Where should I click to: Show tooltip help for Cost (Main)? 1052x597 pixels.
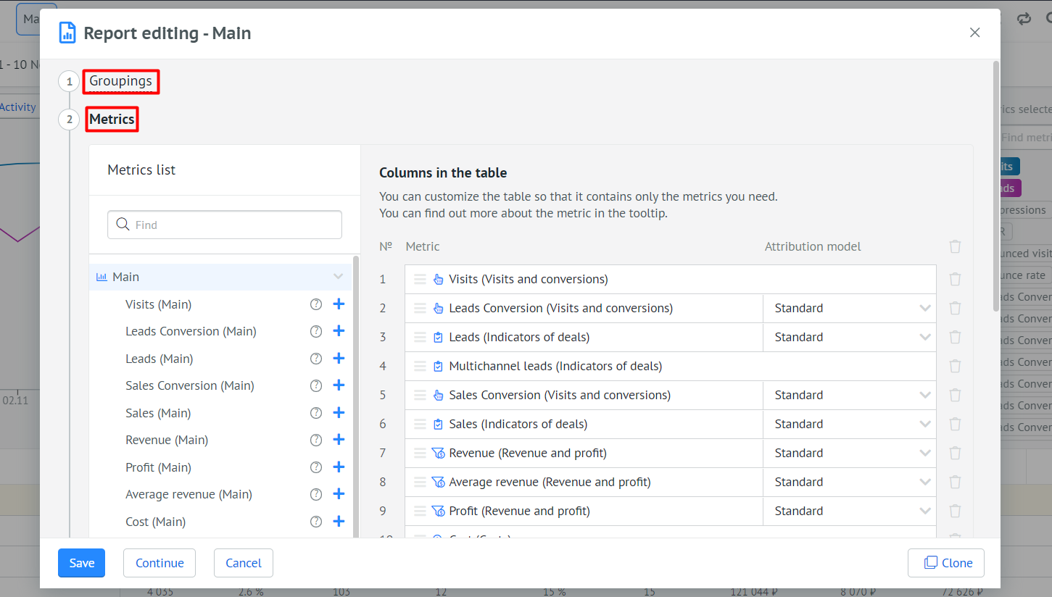316,522
